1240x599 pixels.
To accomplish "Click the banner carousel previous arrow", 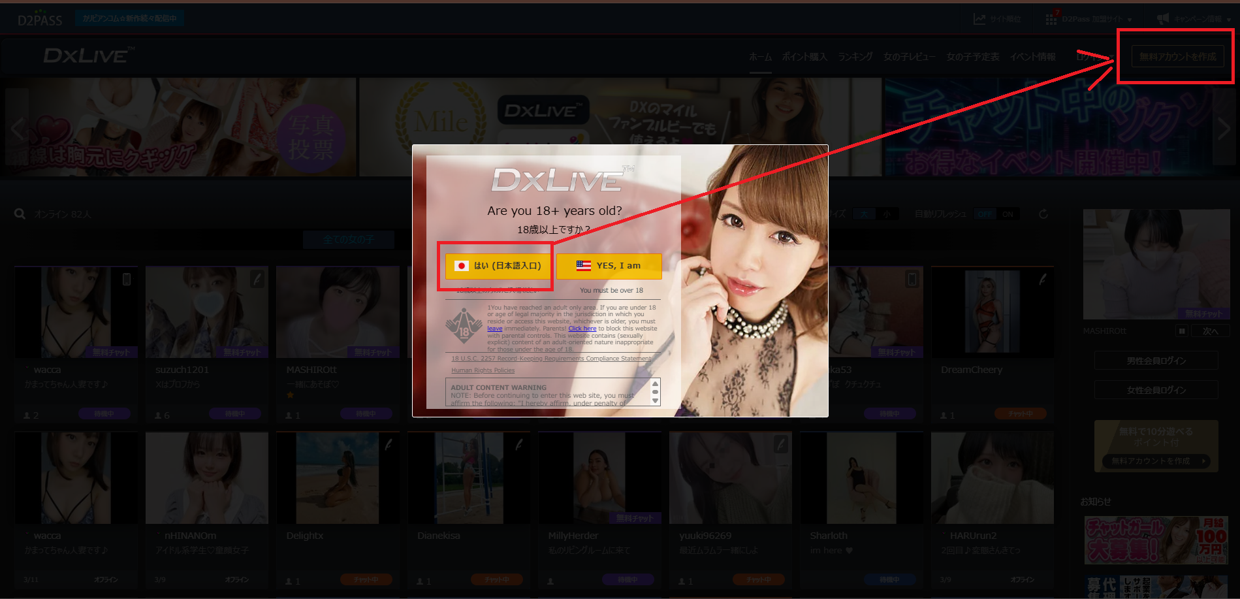I will tap(18, 128).
